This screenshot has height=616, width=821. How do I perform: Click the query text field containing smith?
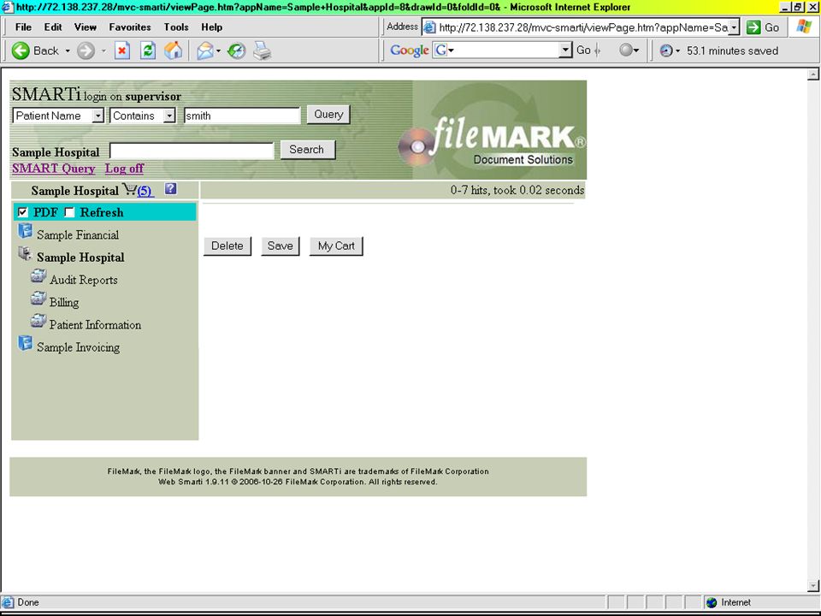click(x=242, y=115)
